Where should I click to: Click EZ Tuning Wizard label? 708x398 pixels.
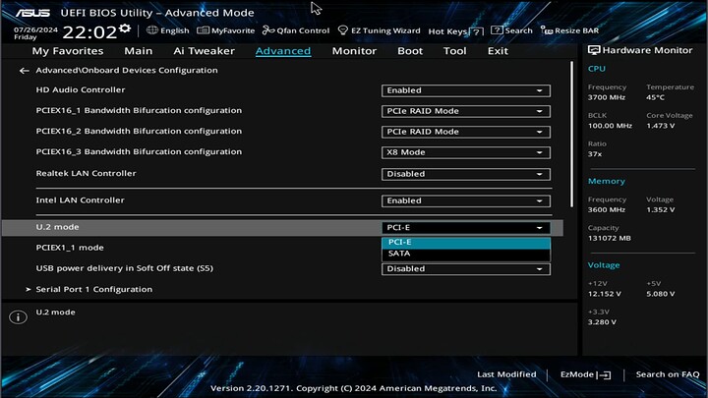click(x=385, y=30)
